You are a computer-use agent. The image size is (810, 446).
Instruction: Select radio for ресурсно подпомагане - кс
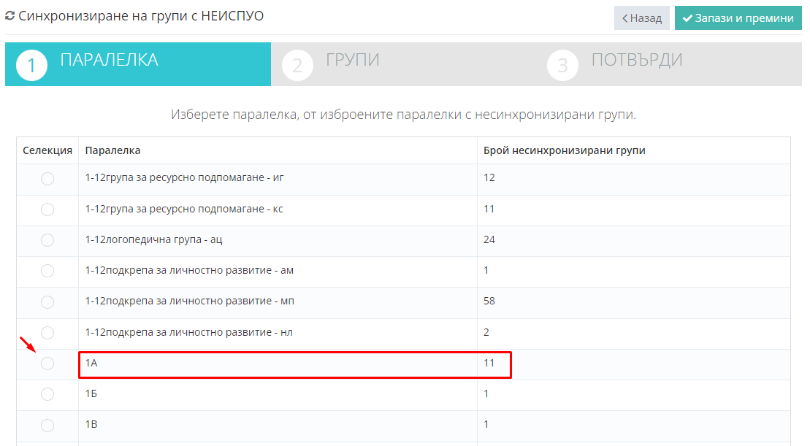pyautogui.click(x=47, y=209)
